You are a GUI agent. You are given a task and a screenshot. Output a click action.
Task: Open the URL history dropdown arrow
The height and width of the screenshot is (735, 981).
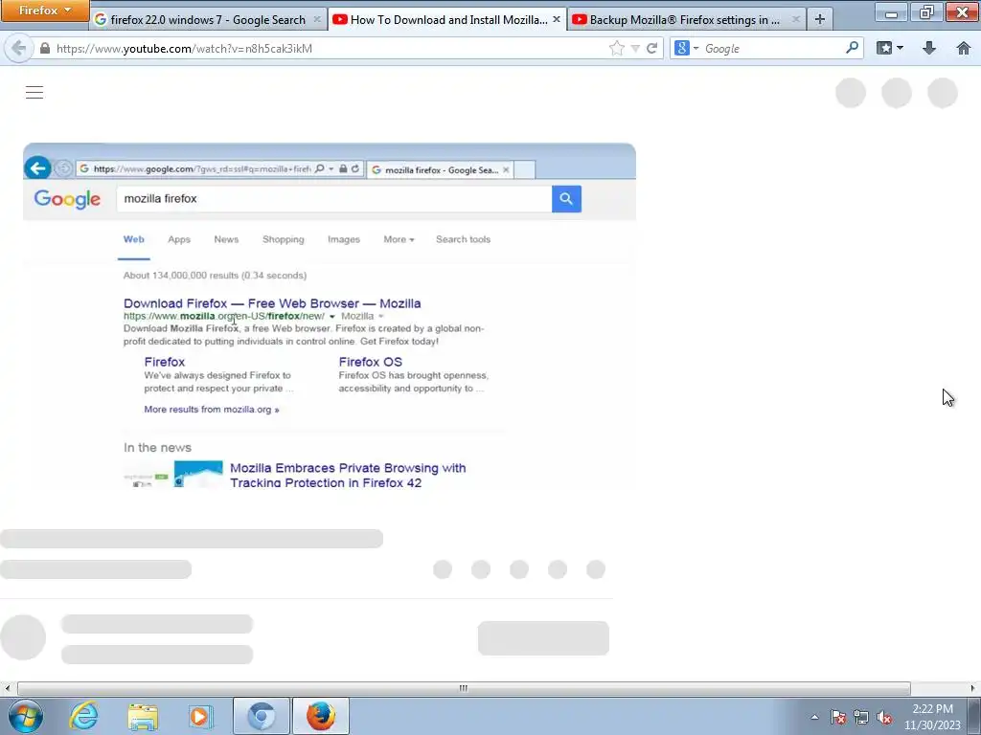click(634, 49)
